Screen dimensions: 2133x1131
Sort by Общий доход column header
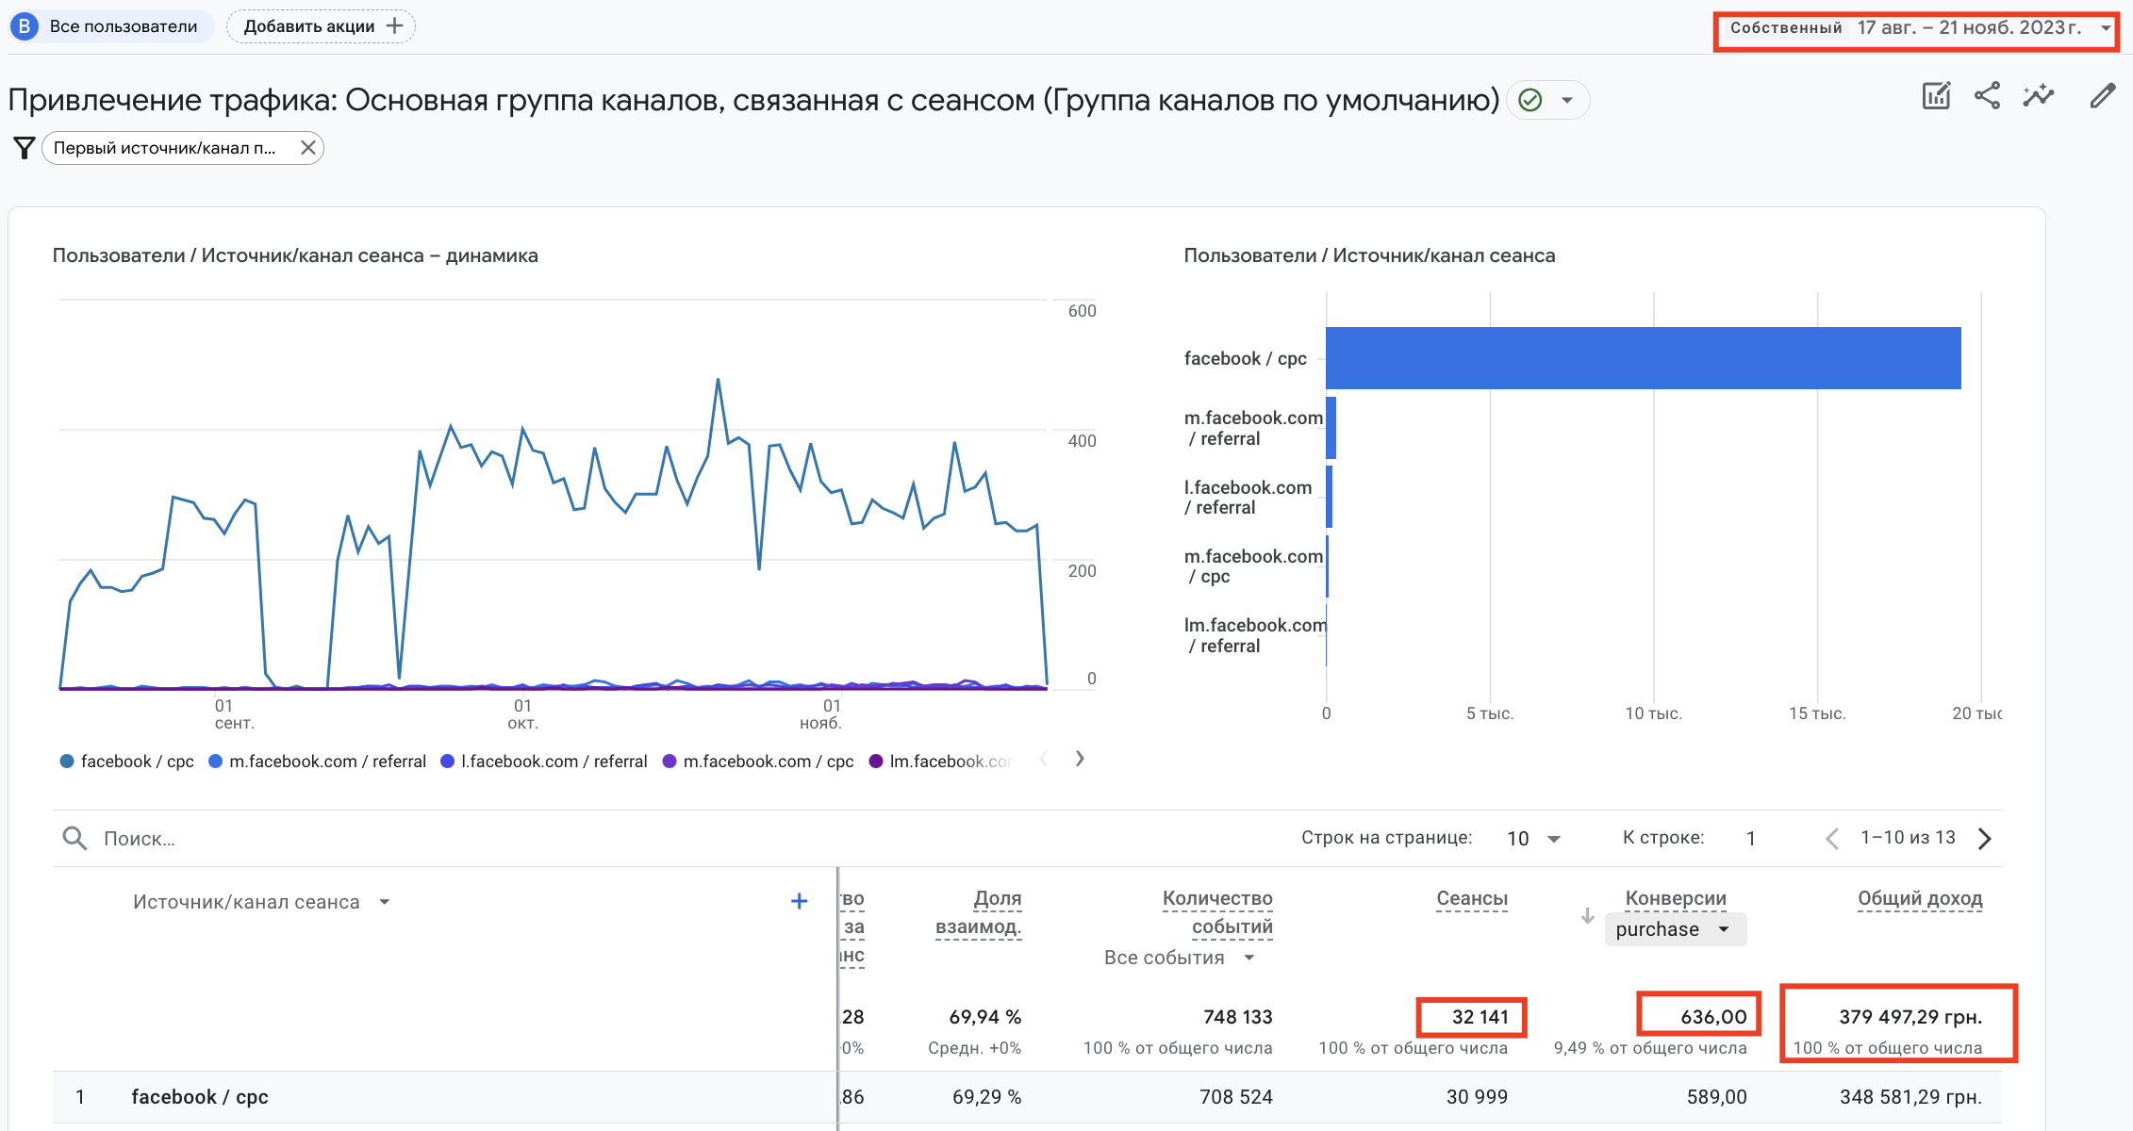[1920, 898]
